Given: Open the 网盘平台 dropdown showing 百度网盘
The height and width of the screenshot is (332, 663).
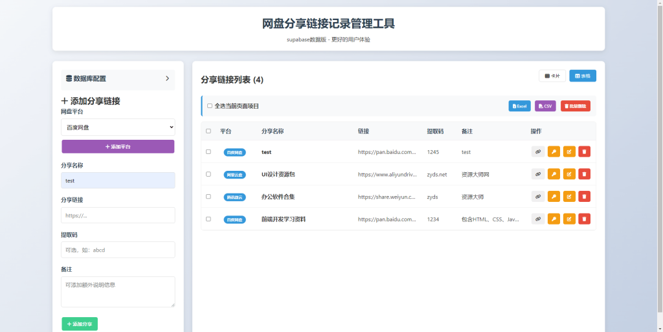Looking at the screenshot, I should 118,127.
